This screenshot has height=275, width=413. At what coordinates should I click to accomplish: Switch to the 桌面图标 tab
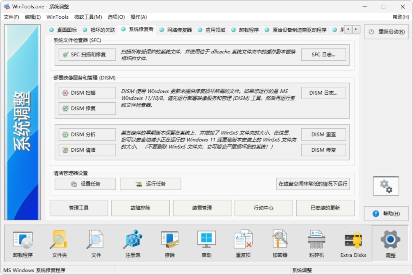pos(63,30)
